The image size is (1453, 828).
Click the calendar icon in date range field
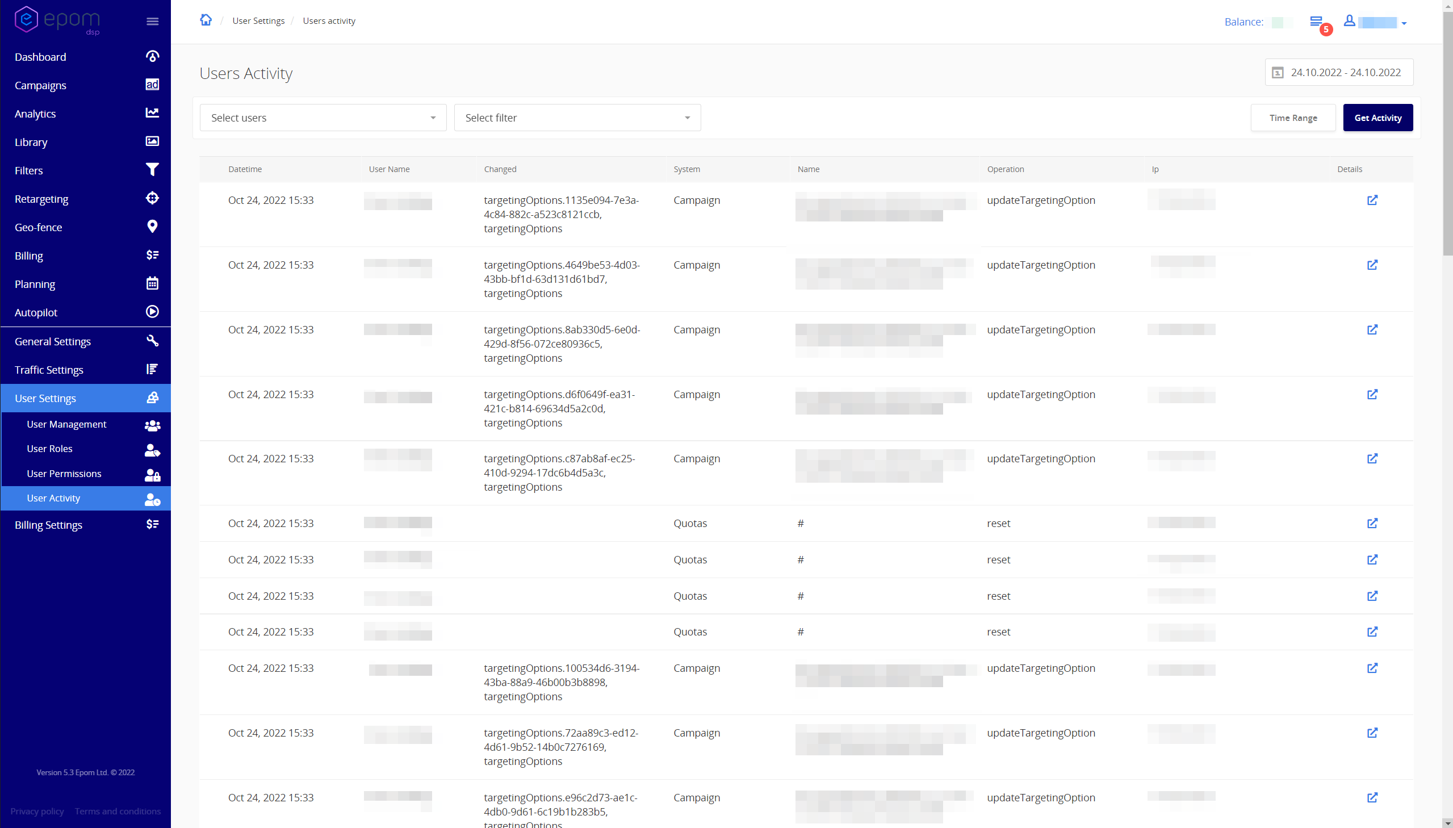(1278, 73)
